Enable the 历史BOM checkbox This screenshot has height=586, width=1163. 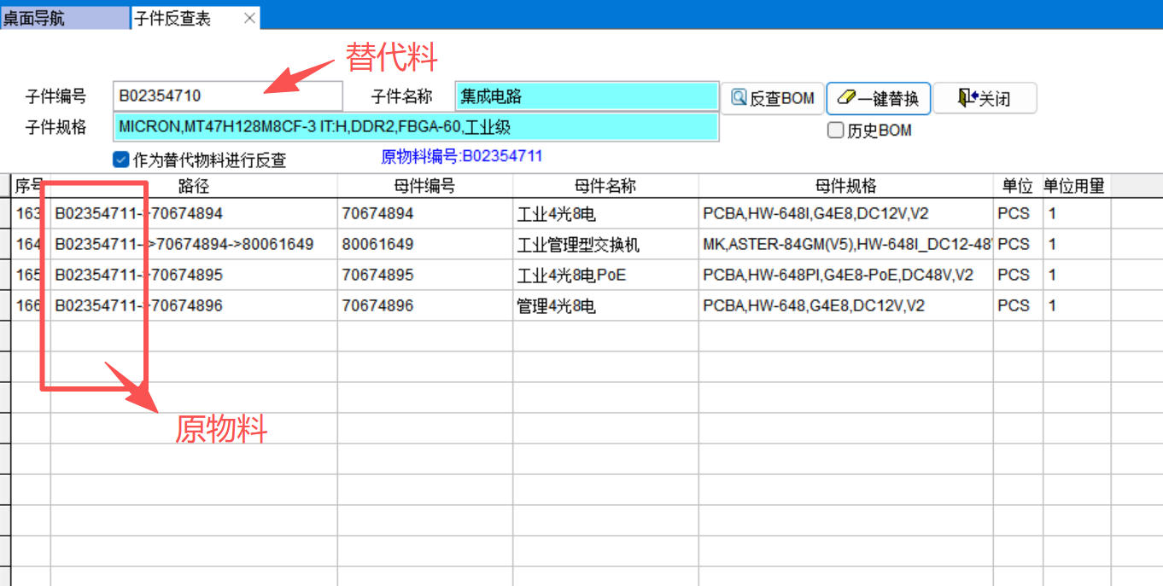tap(836, 131)
